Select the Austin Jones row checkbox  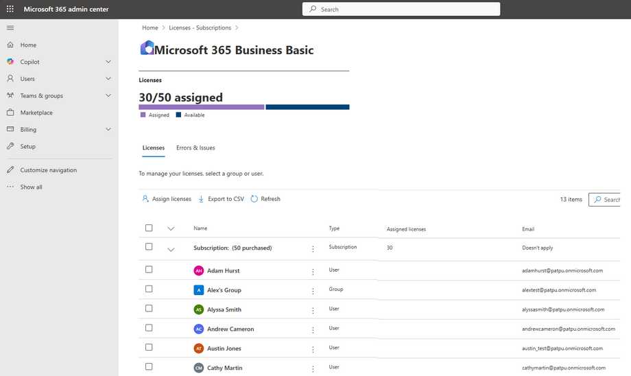[x=149, y=348]
